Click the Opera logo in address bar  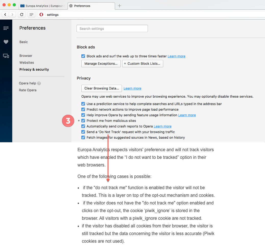point(41,15)
